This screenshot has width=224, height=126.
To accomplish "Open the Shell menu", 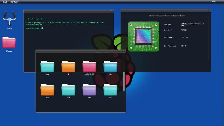I will point(4,2).
